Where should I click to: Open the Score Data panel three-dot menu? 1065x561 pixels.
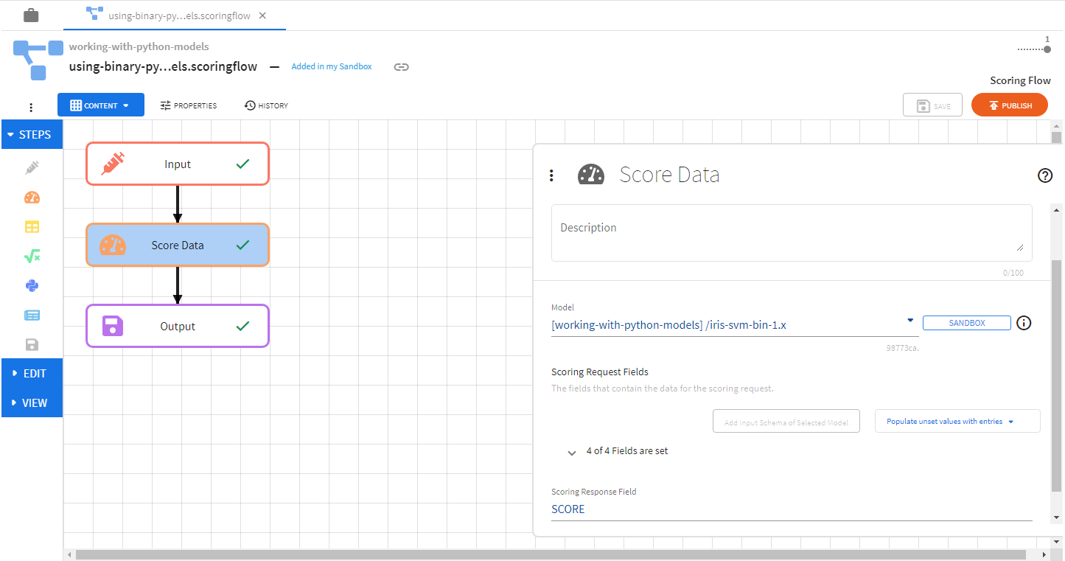551,175
